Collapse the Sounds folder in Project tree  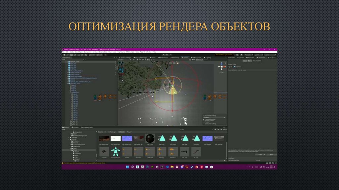[x=69, y=139]
